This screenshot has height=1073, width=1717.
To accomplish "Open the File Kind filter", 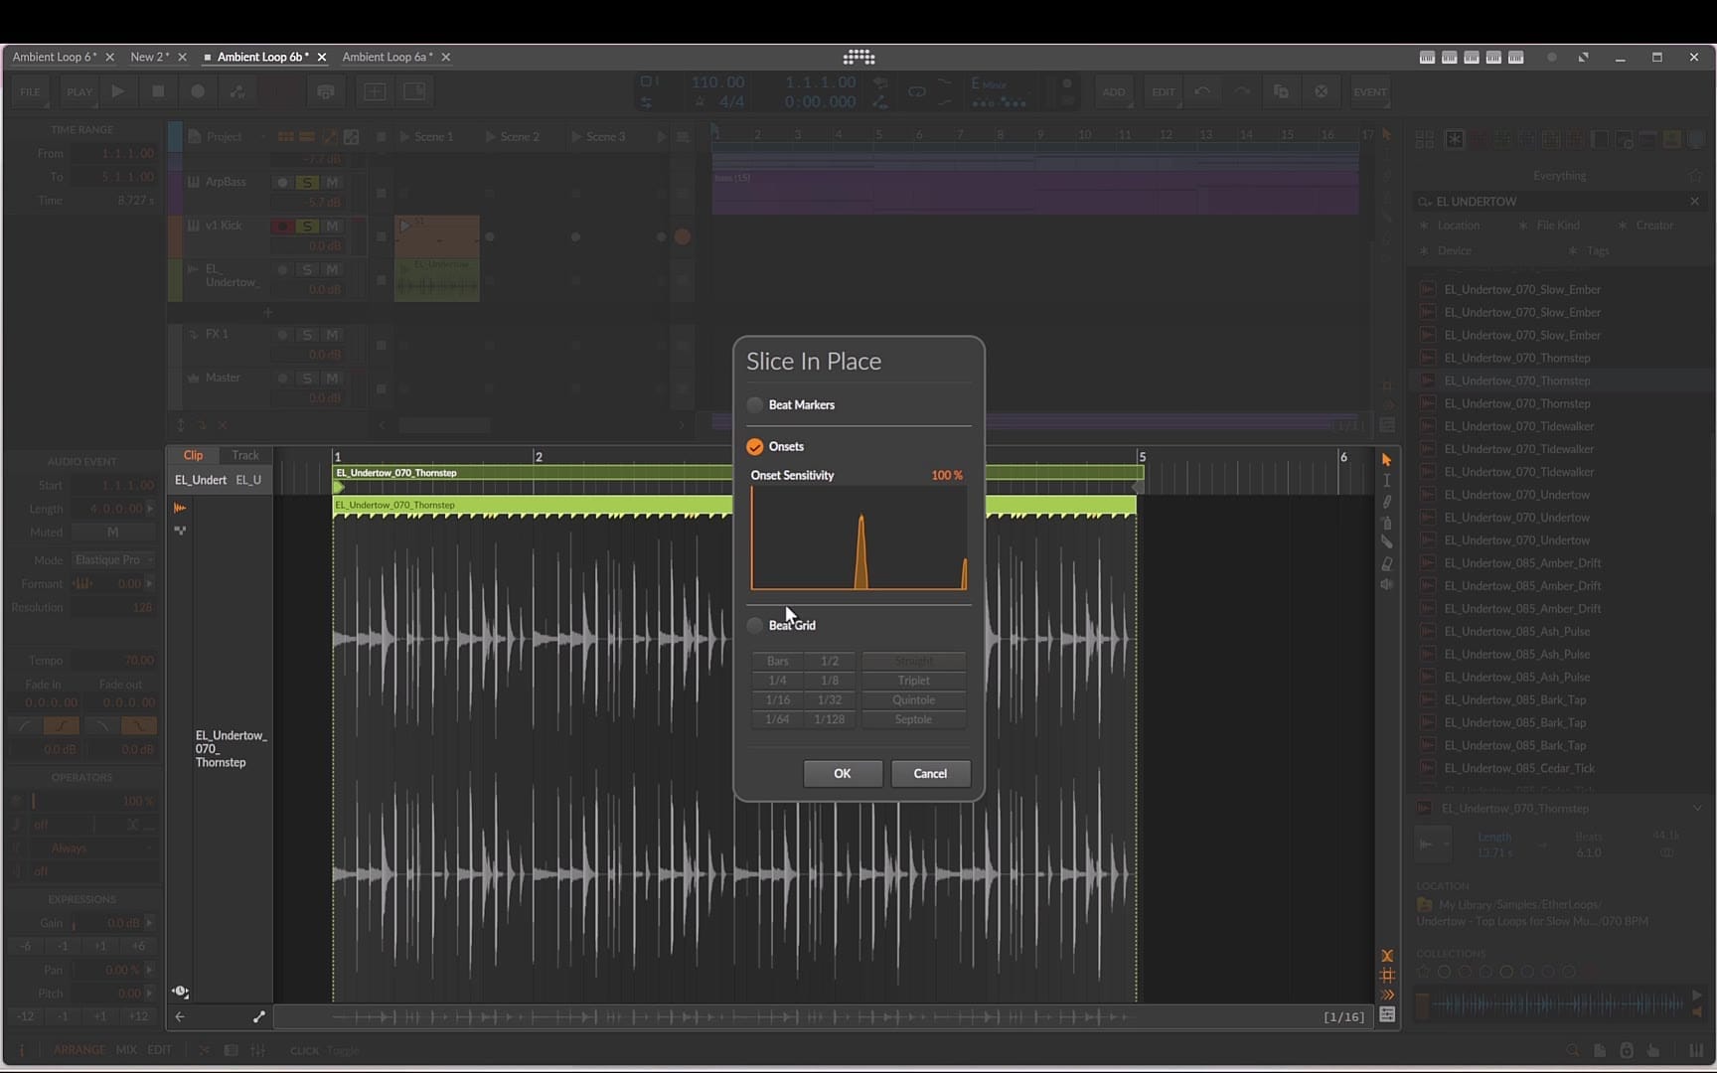I will (1557, 226).
